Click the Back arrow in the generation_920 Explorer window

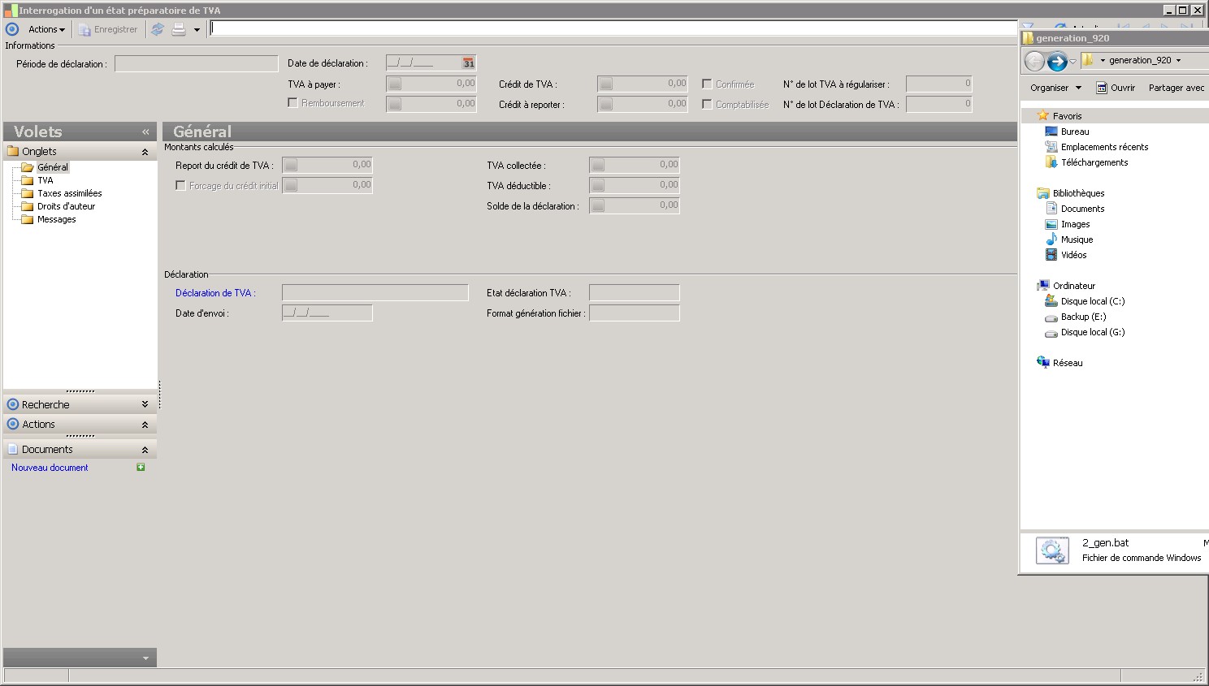(x=1034, y=61)
